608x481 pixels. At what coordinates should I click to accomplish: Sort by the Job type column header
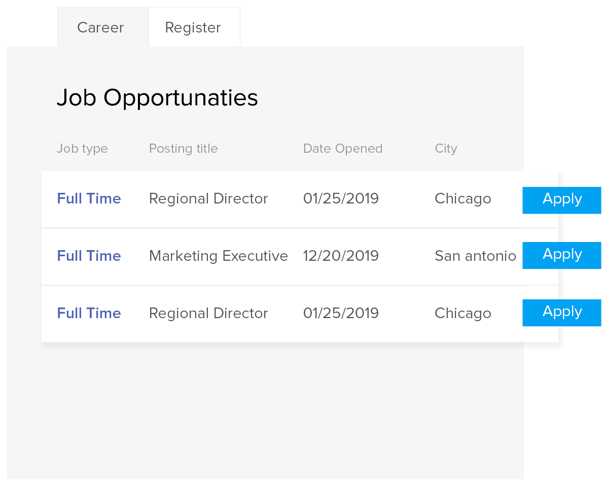click(82, 149)
